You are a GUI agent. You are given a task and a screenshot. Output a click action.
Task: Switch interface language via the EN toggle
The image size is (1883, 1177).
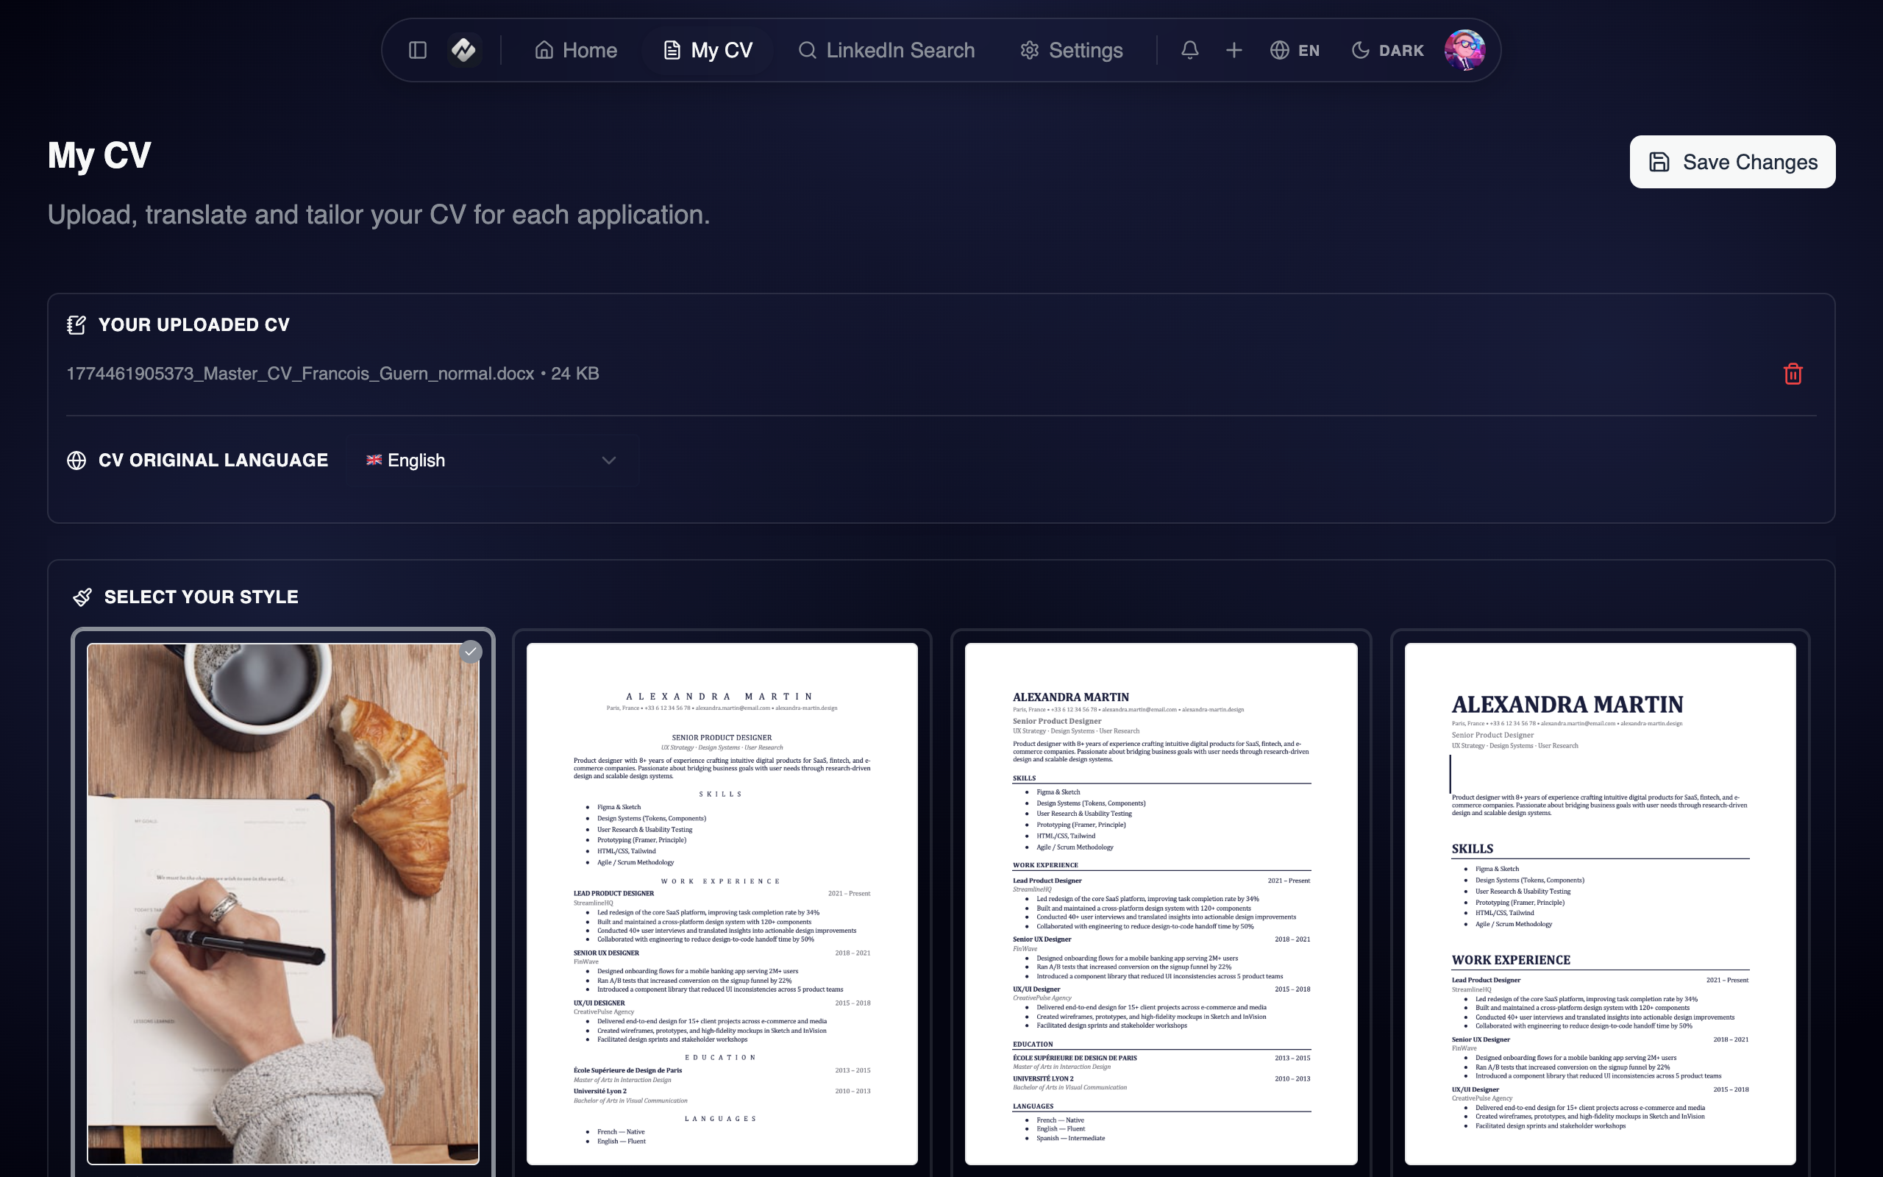coord(1294,49)
